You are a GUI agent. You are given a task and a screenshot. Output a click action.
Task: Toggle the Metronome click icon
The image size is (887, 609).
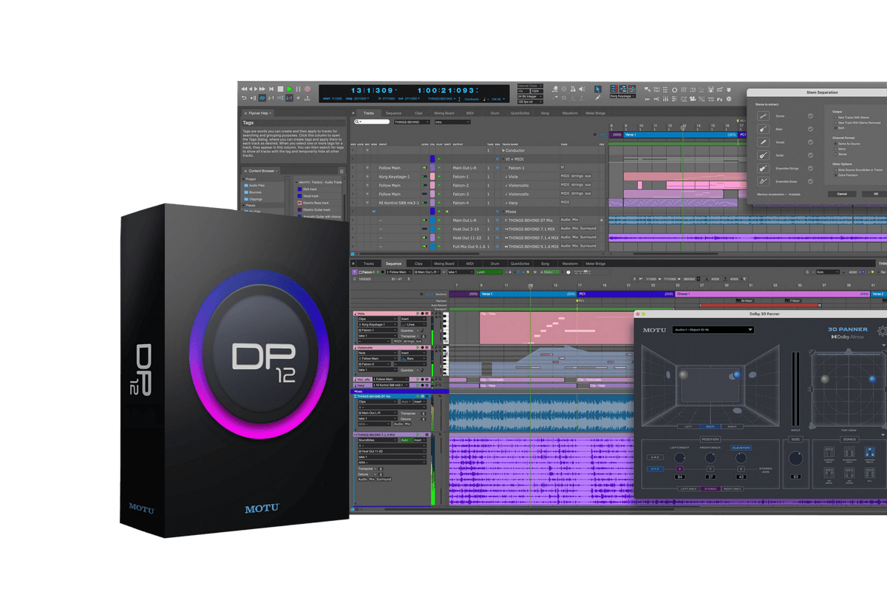click(x=573, y=89)
